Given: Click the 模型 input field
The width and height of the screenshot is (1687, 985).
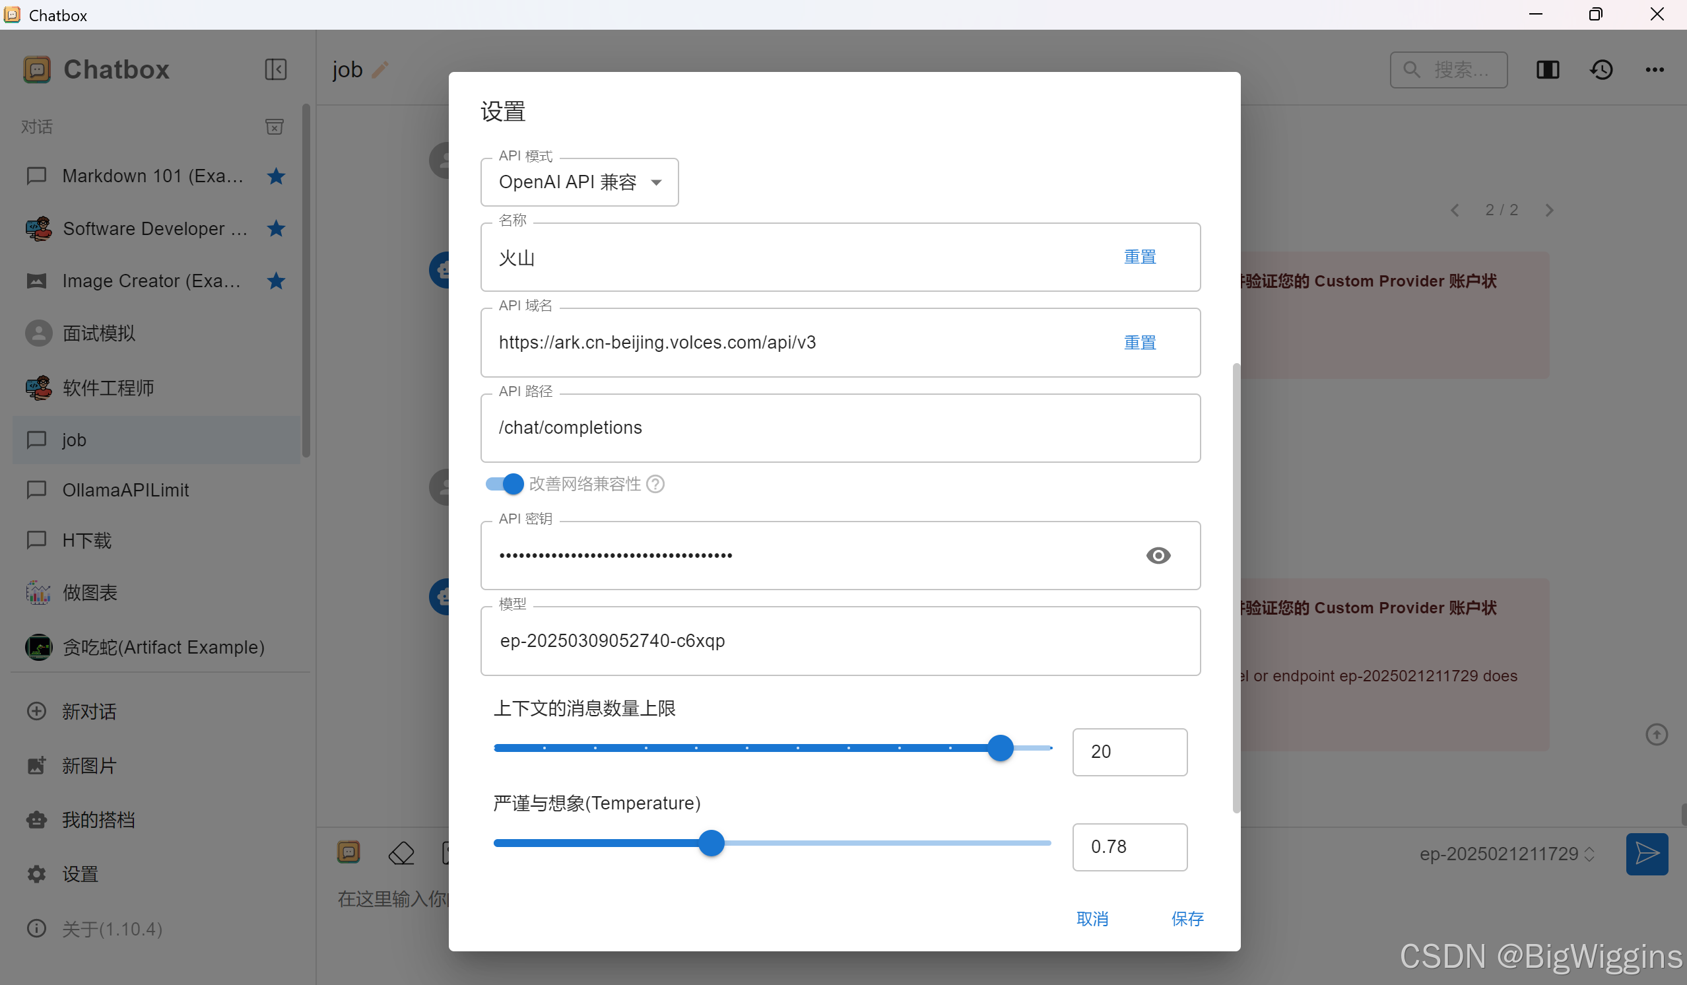Looking at the screenshot, I should (x=840, y=641).
